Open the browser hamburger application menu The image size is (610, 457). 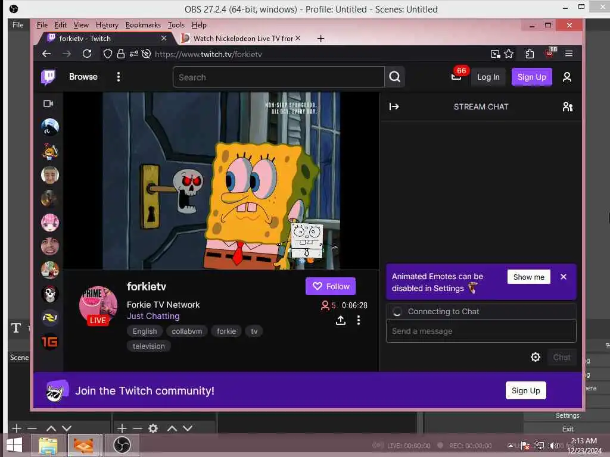569,54
